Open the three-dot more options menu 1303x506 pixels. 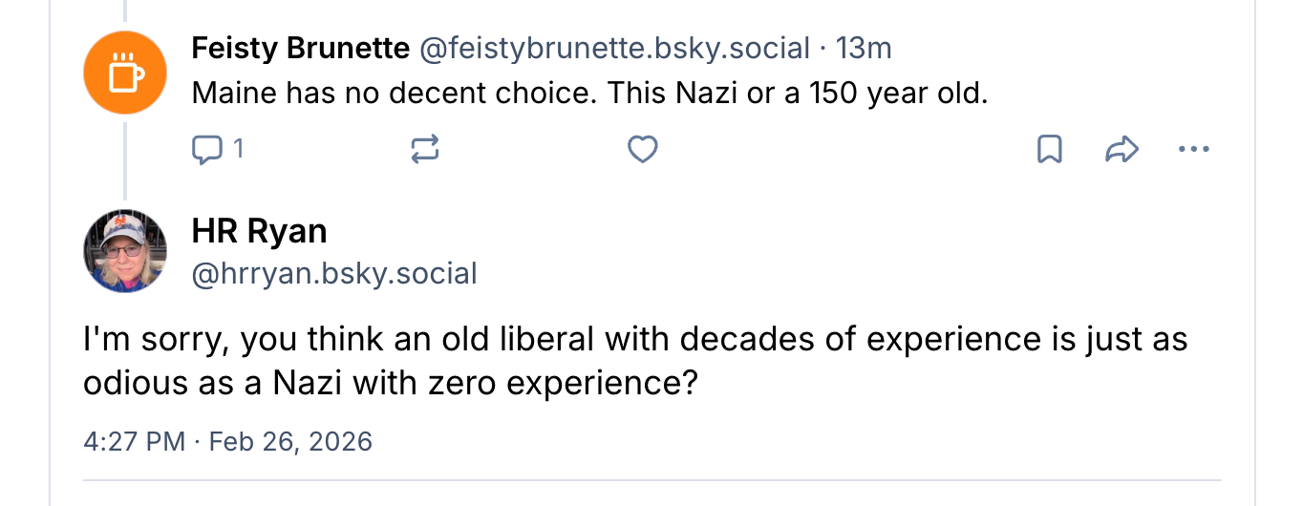1194,149
